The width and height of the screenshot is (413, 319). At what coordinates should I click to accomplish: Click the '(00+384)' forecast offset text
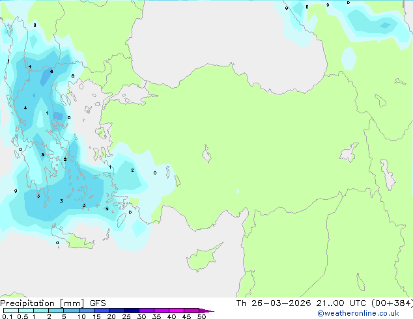[392, 303]
